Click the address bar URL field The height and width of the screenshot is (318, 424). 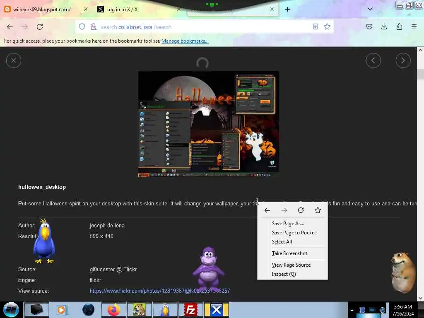(x=205, y=27)
